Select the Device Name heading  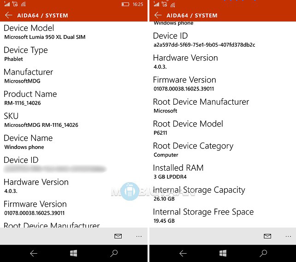point(28,138)
